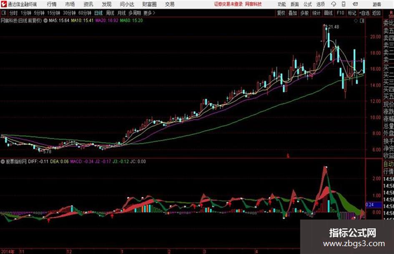Open the 发现 menu
The height and width of the screenshot is (254, 394).
click(x=107, y=4)
